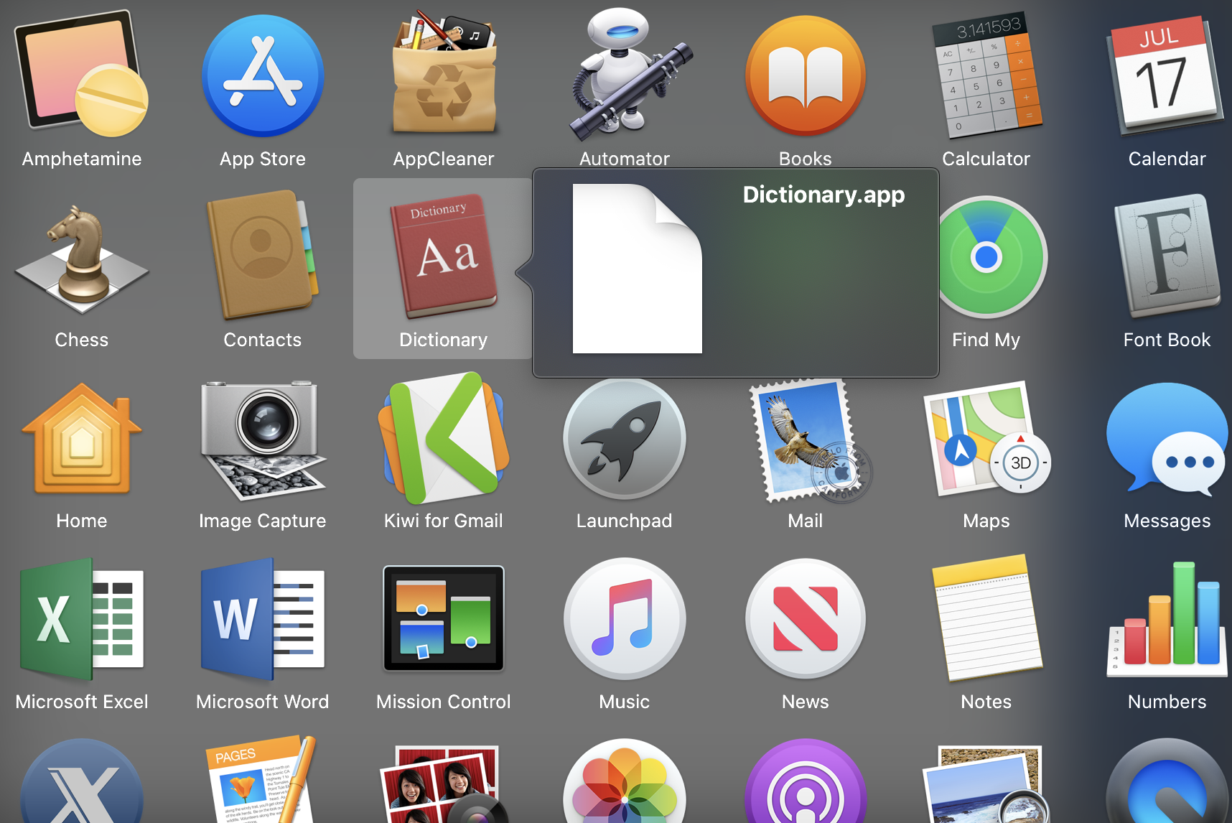Open the Find My radar app
Viewport: 1232px width, 823px height.
point(994,256)
